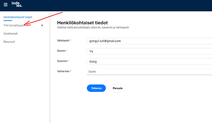Click the Sähköposti field label
Screen dimensions: 212x123
click(x=64, y=41)
